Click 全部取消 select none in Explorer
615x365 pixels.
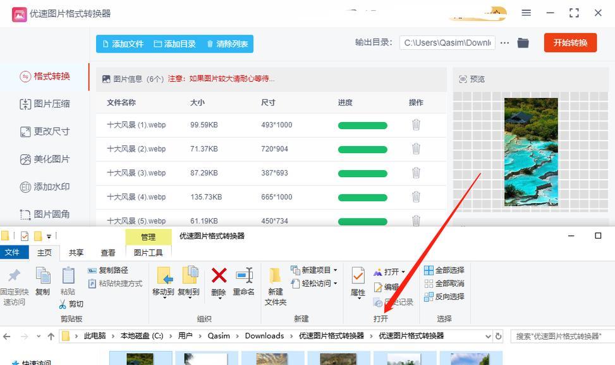444,283
